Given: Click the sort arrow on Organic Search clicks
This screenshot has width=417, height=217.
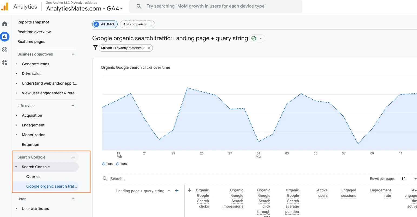Looking at the screenshot, I should (x=190, y=190).
